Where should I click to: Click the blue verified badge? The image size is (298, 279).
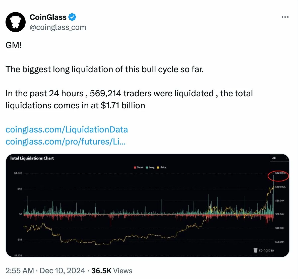72,17
